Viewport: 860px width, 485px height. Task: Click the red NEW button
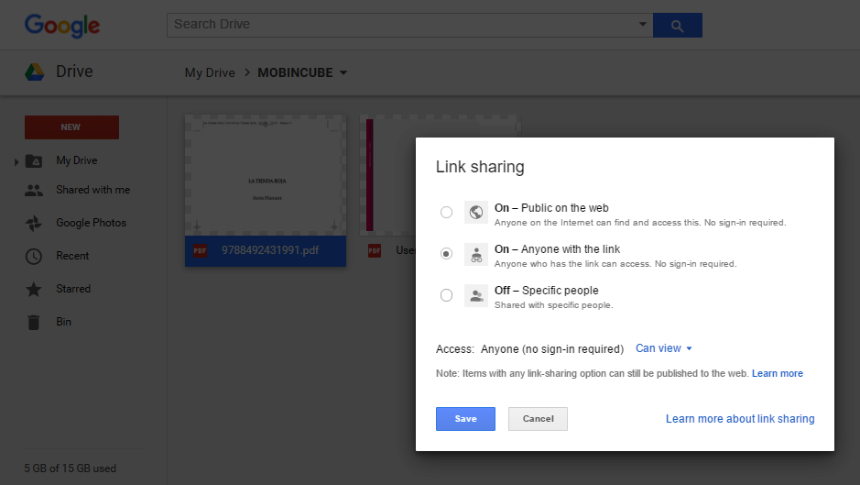pyautogui.click(x=71, y=127)
